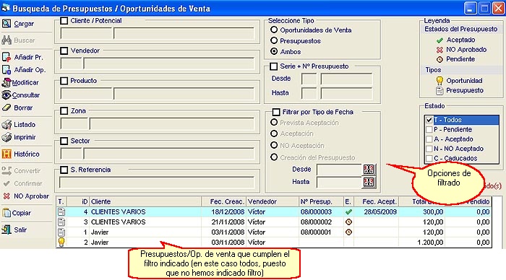Open Histórico via its H icon
This screenshot has height=280, width=506.
(x=7, y=154)
